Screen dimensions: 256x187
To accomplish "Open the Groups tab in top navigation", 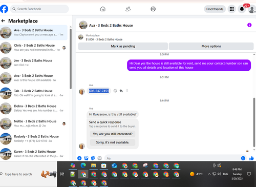I will pyautogui.click(x=153, y=9).
